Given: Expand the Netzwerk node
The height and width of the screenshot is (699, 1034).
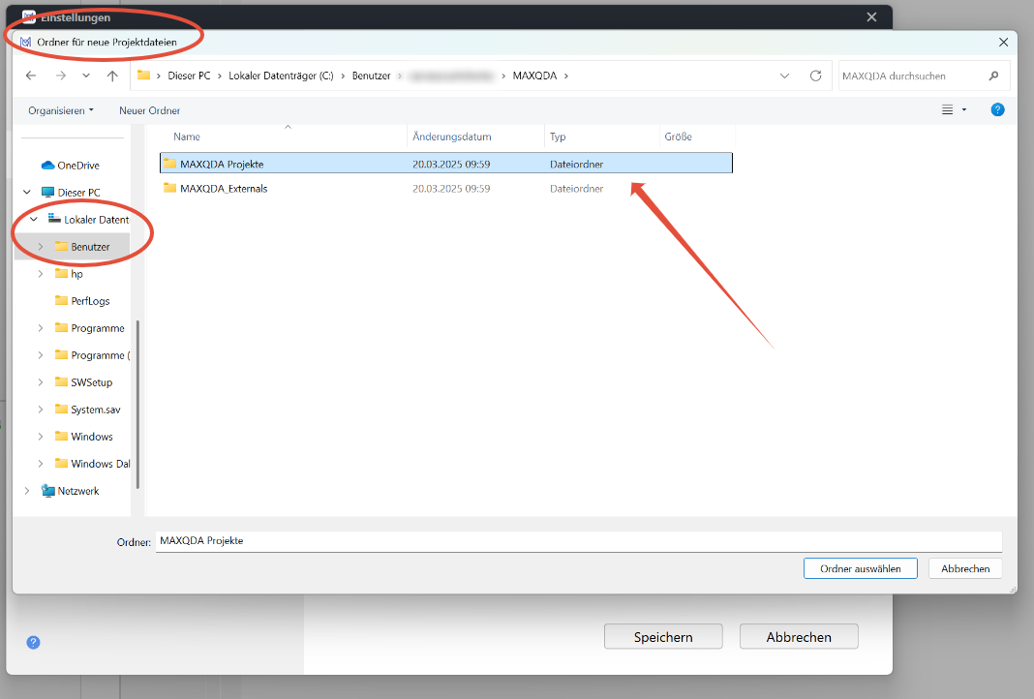Looking at the screenshot, I should tap(27, 491).
